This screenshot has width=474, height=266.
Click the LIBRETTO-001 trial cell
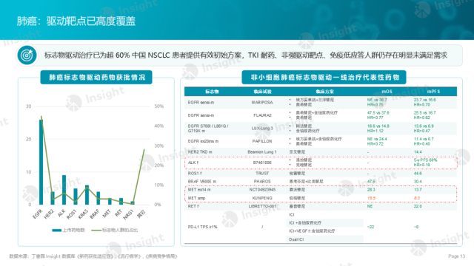coord(262,206)
